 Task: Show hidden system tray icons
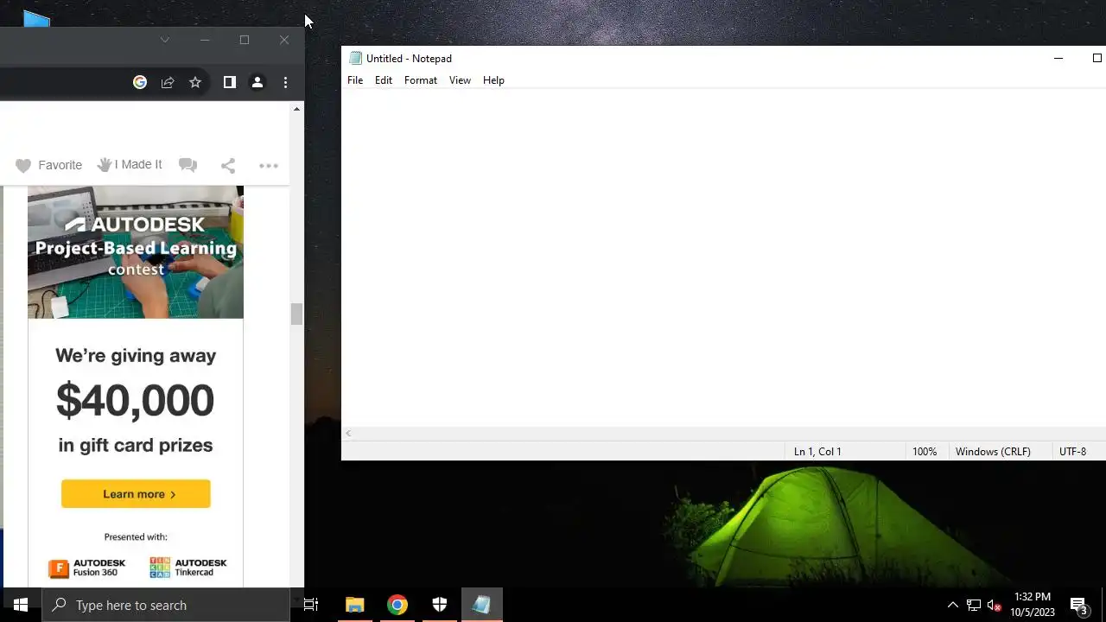[x=952, y=605]
